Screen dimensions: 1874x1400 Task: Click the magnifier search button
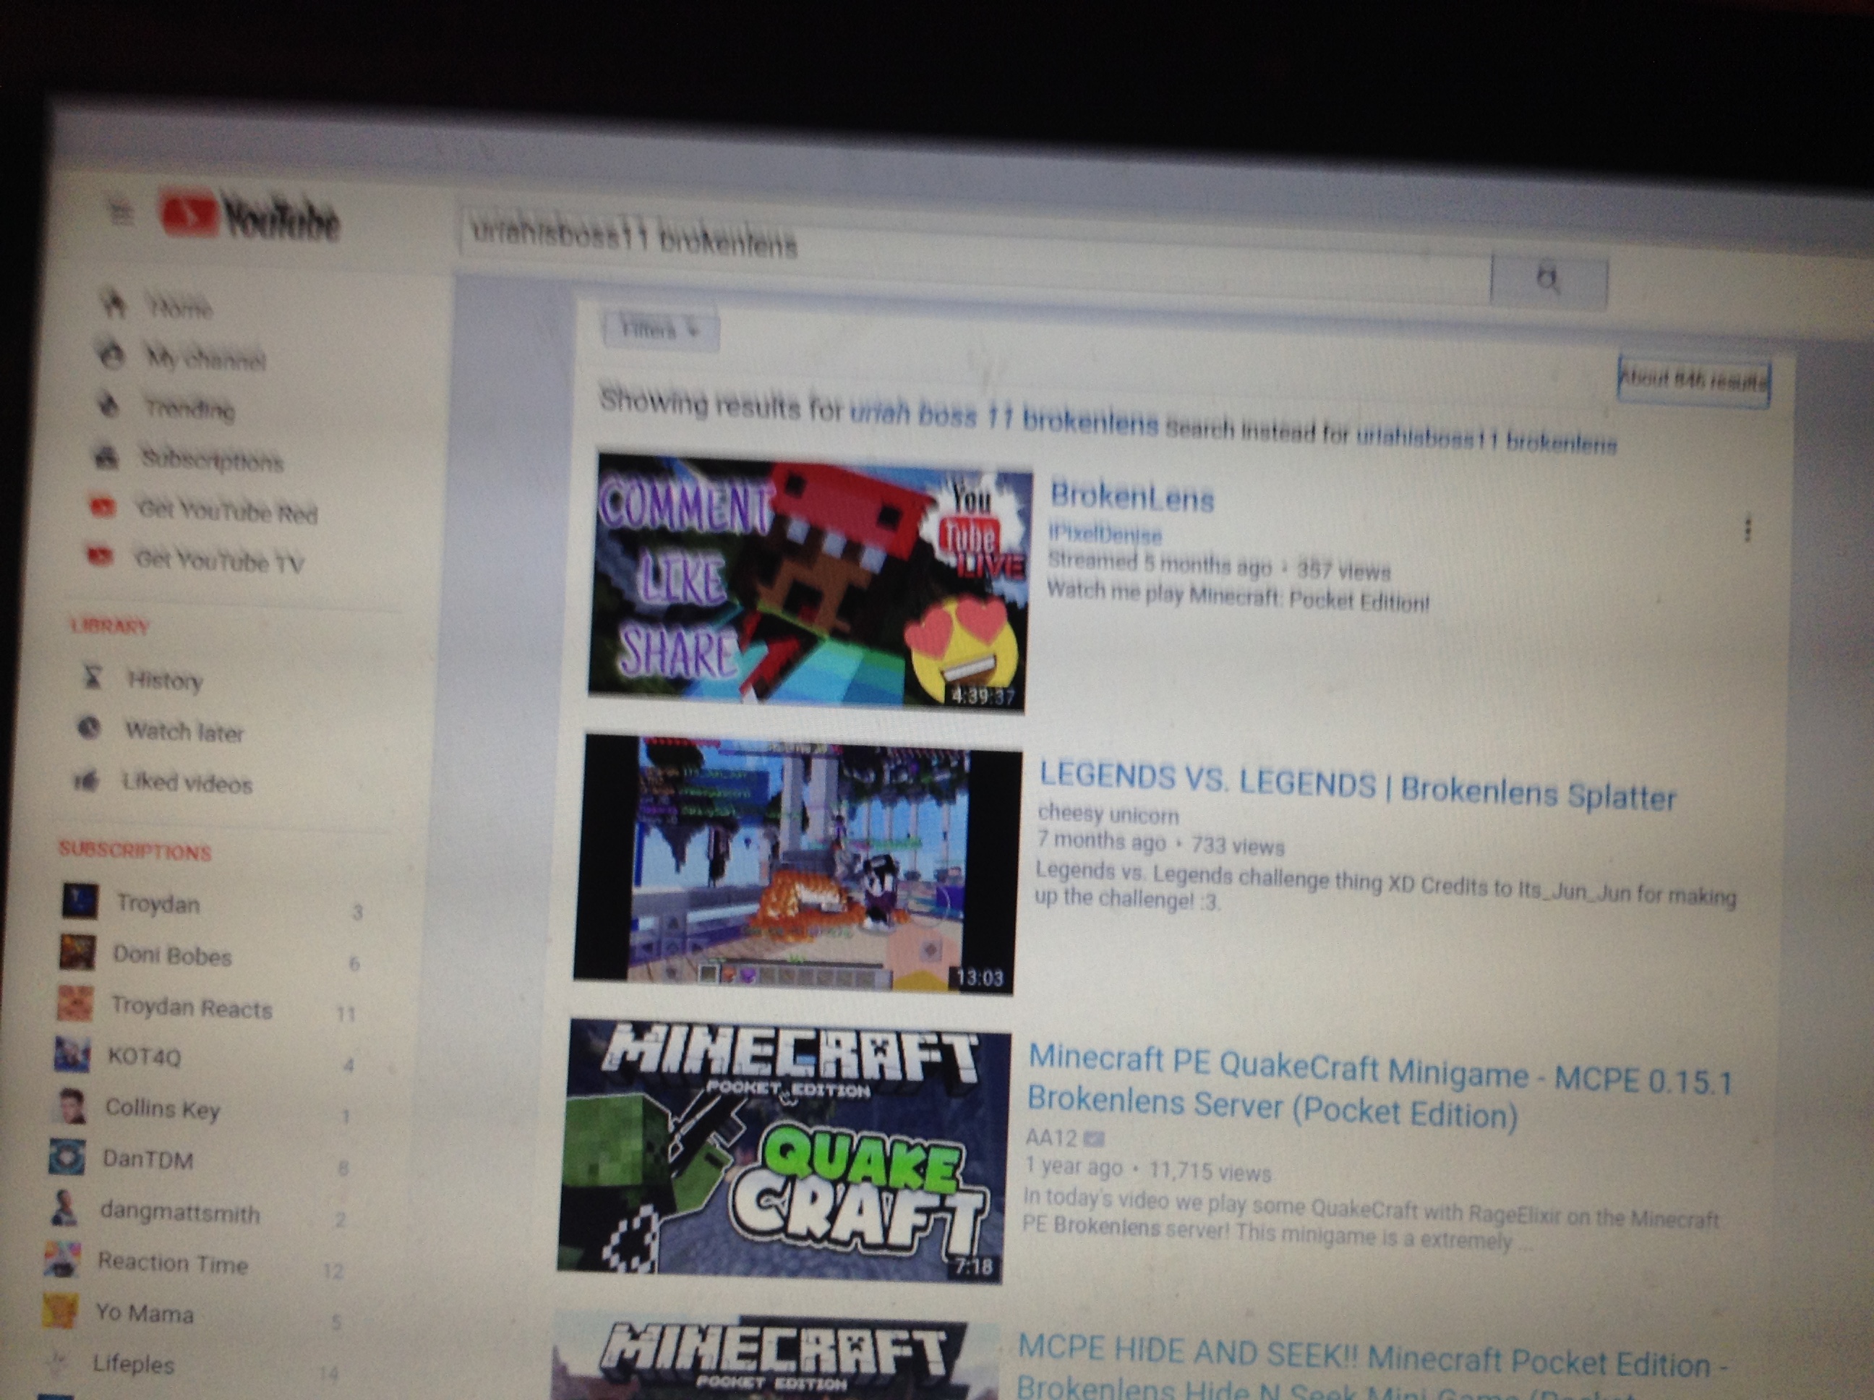tap(1548, 280)
